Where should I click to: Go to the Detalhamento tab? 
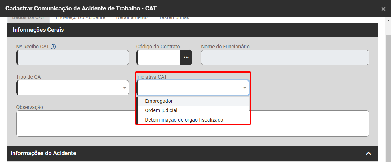132,18
